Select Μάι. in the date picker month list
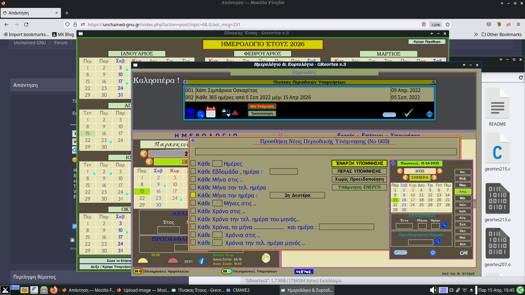The height and width of the screenshot is (295, 525). [463, 198]
